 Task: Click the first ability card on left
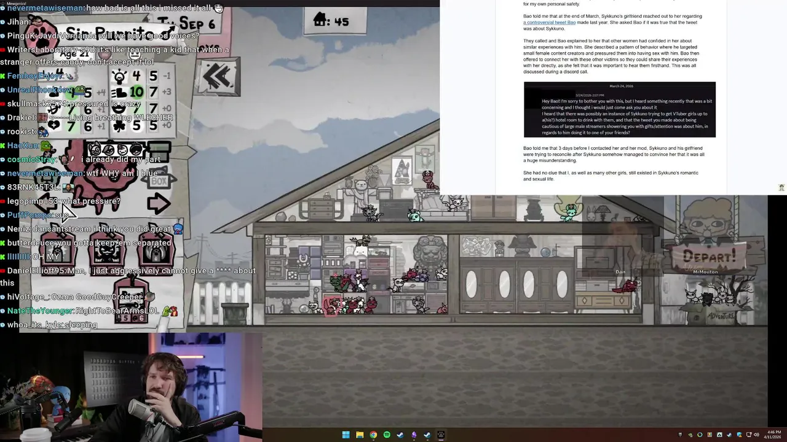(x=59, y=248)
